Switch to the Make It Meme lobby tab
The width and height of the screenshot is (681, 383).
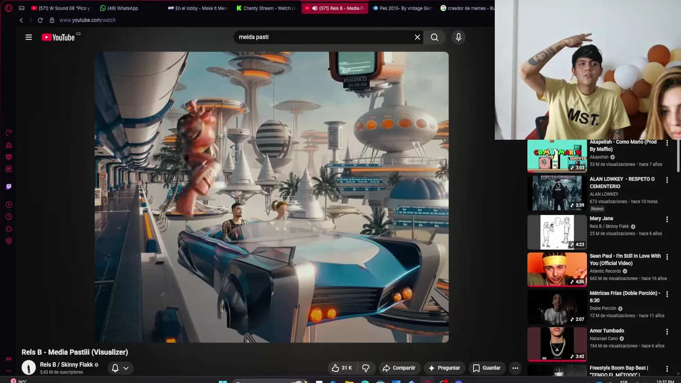(197, 8)
